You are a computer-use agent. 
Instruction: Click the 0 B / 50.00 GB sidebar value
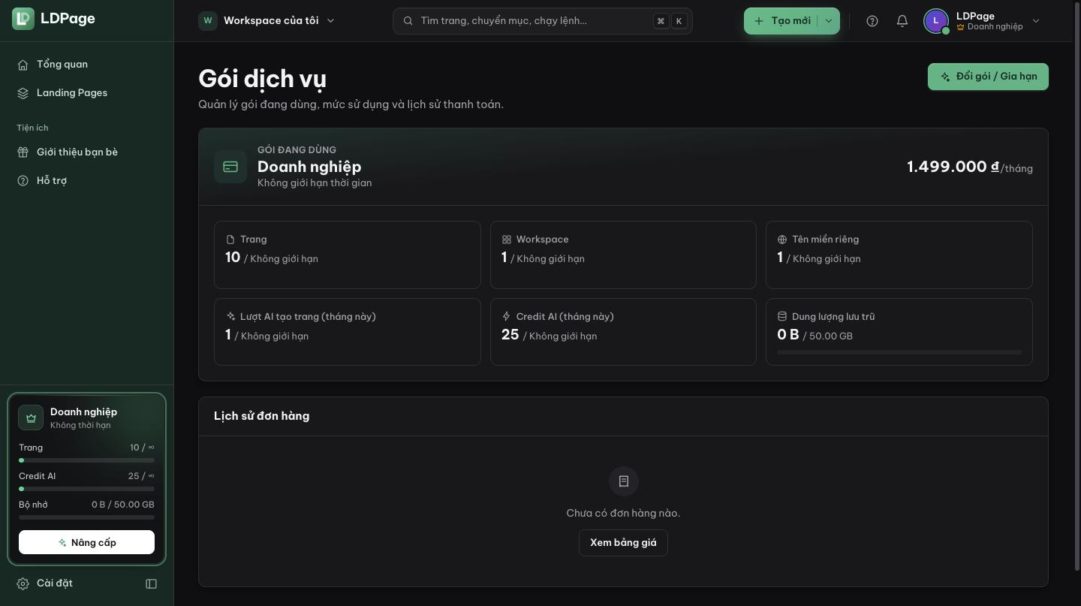(x=123, y=505)
